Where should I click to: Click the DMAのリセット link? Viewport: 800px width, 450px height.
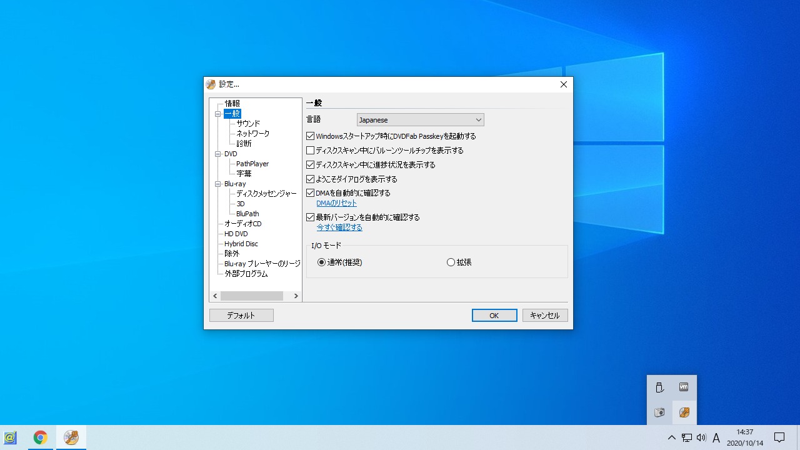(x=337, y=203)
